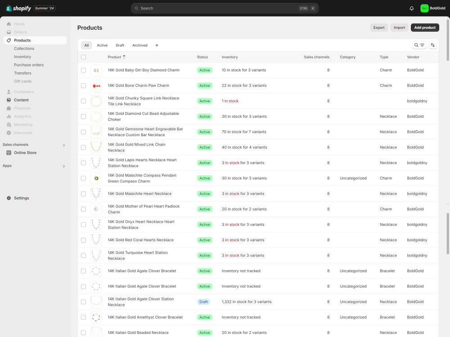
Task: Select 14K Gold Baby Girl Boy Diamond Charm checkbox
Action: (x=84, y=70)
